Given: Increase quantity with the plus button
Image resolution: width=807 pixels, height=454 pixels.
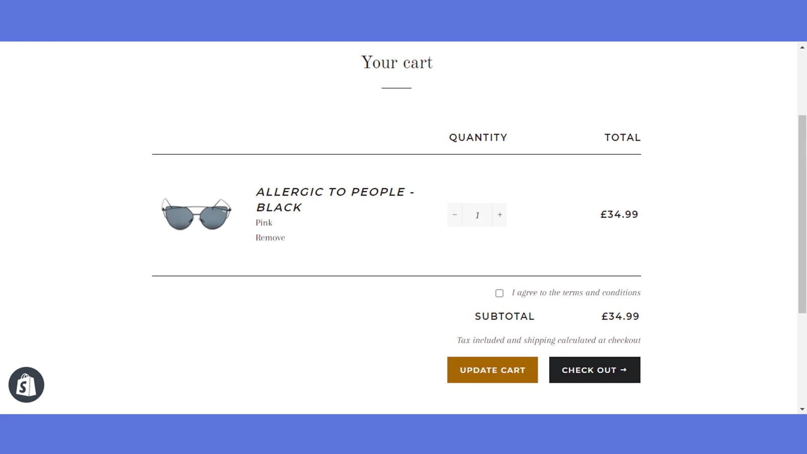Looking at the screenshot, I should 500,215.
